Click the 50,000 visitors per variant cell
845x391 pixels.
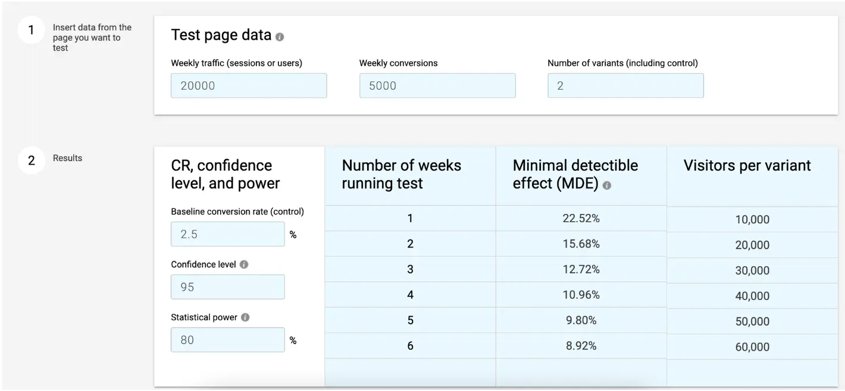tap(752, 322)
